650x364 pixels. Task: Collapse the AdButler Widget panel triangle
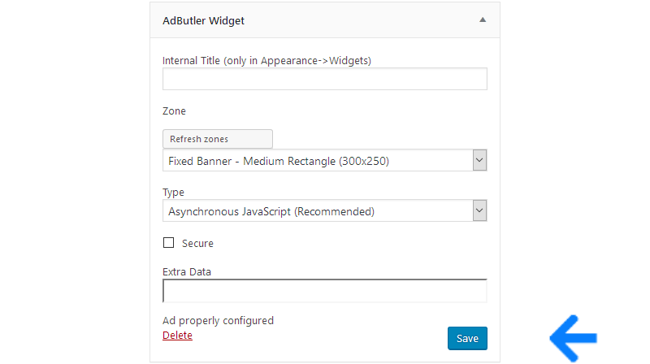483,19
